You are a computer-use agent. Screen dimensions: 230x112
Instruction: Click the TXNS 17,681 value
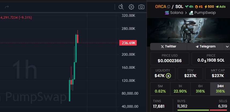pos(159,106)
